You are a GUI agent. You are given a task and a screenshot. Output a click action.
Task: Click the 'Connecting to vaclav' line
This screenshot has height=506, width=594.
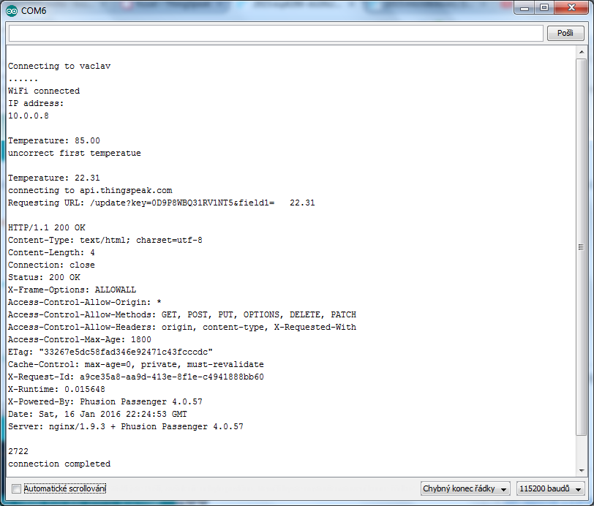(59, 67)
